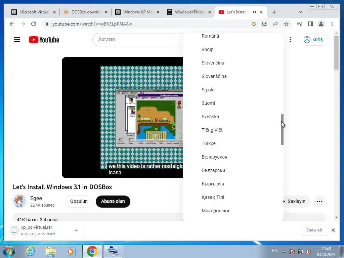Select Română language

[x=233, y=36]
